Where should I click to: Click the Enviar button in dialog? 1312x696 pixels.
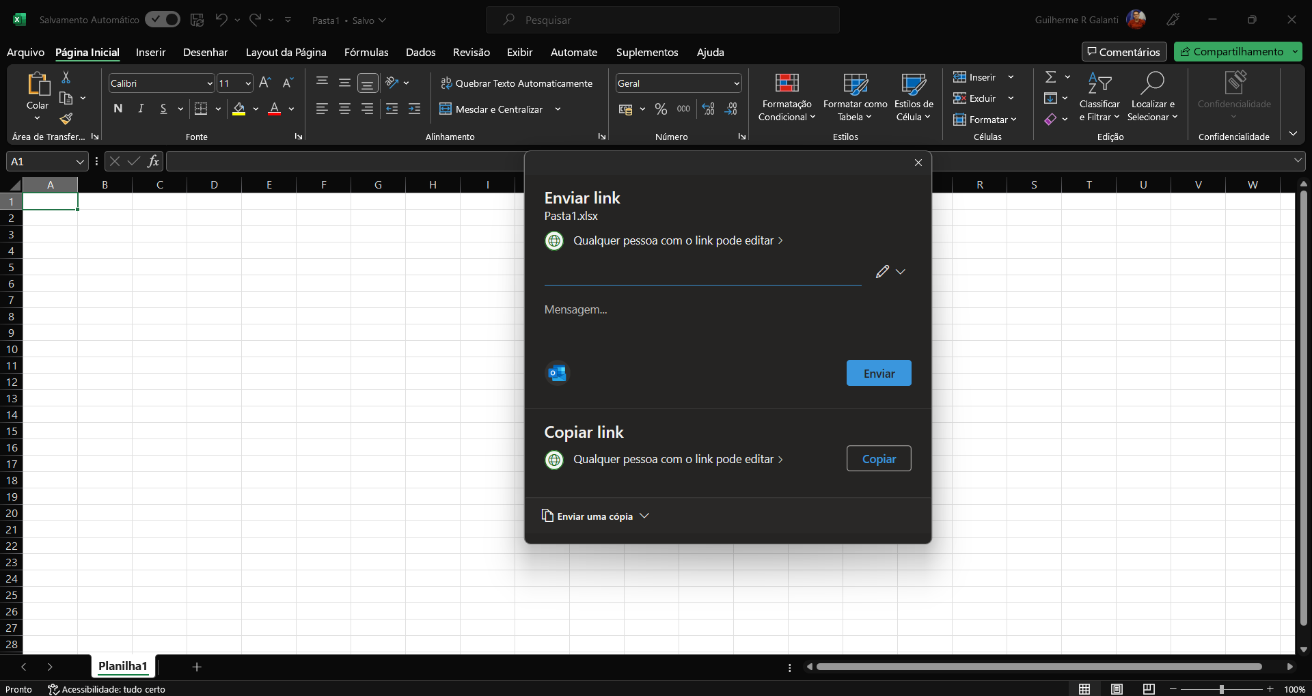tap(879, 374)
